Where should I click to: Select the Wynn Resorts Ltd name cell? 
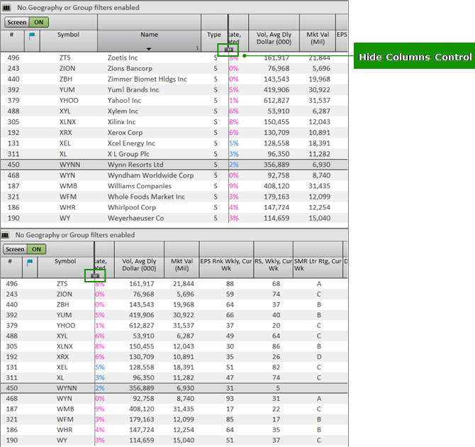pos(135,165)
